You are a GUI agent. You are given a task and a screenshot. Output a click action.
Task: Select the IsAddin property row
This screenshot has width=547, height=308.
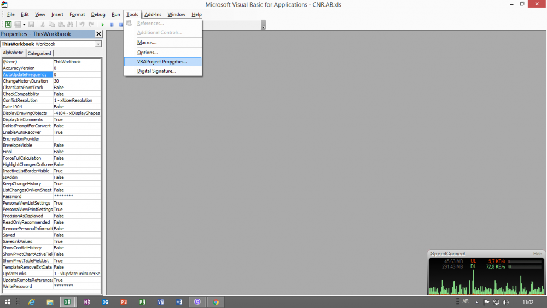pyautogui.click(x=51, y=177)
